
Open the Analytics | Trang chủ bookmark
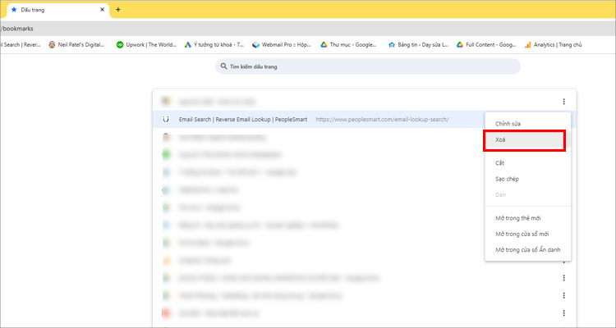pyautogui.click(x=553, y=45)
